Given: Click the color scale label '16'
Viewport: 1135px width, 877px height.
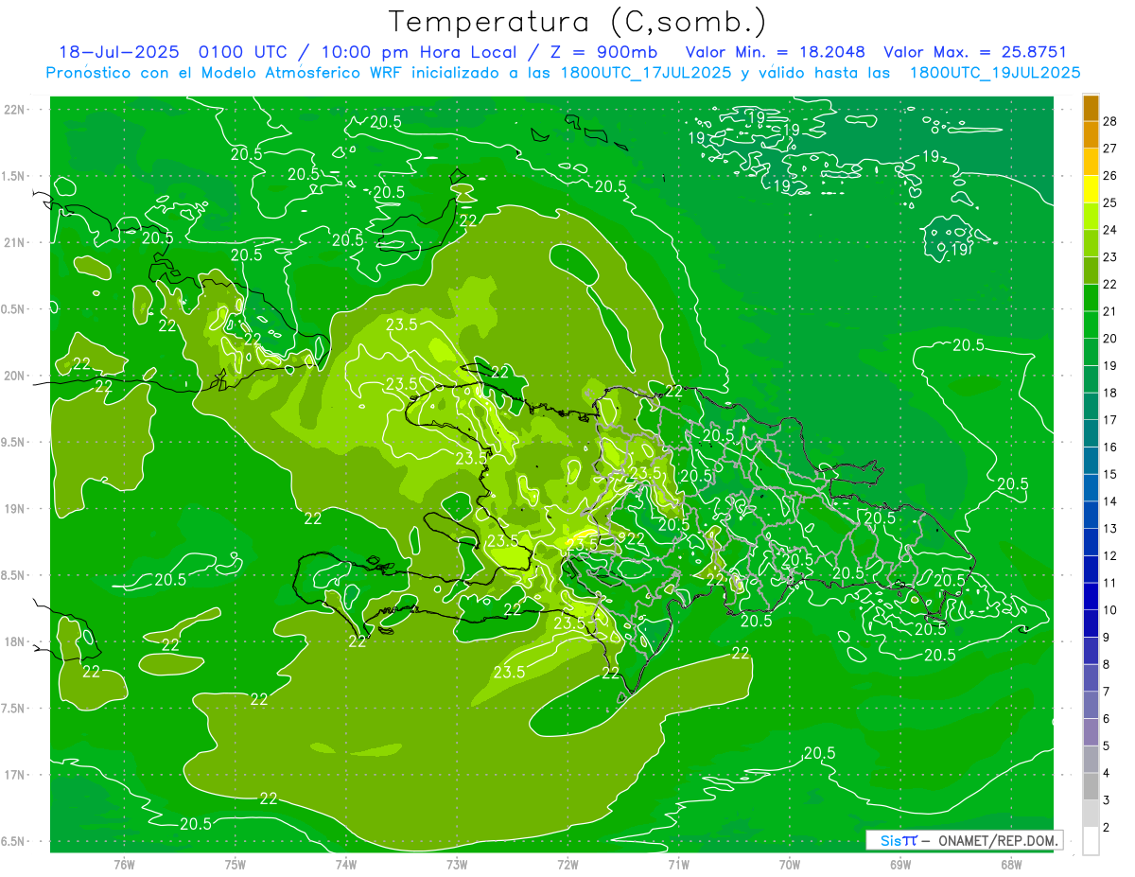Looking at the screenshot, I should point(1110,447).
